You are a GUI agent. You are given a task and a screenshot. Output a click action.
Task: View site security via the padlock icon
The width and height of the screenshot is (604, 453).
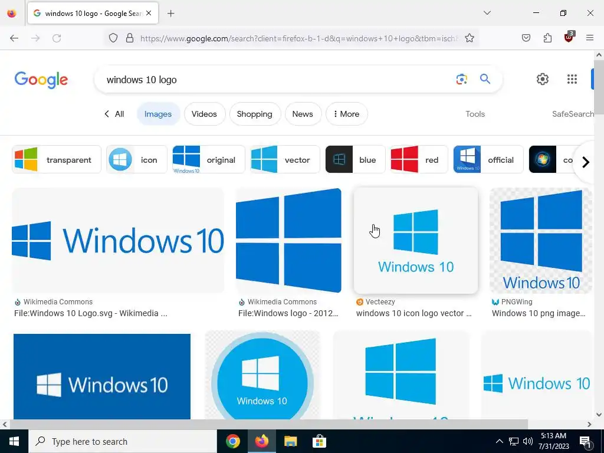[130, 38]
